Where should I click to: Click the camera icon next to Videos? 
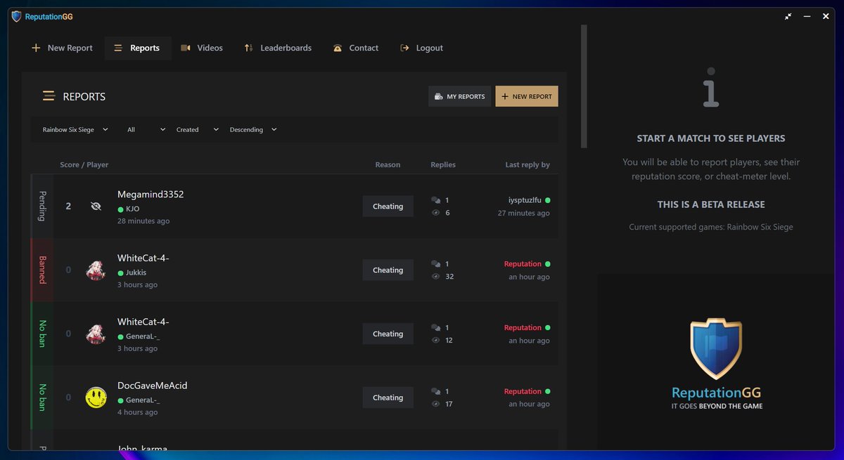tap(186, 48)
